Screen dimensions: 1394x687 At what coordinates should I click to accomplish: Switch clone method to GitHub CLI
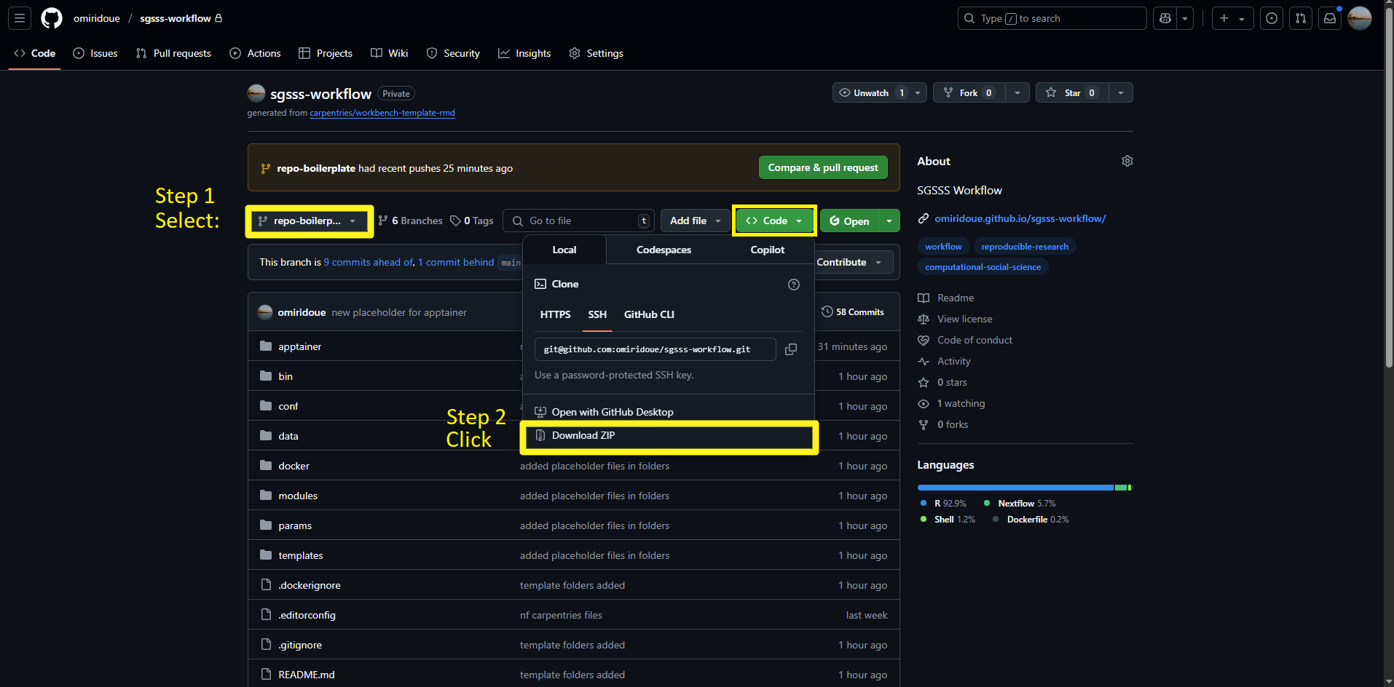tap(649, 314)
